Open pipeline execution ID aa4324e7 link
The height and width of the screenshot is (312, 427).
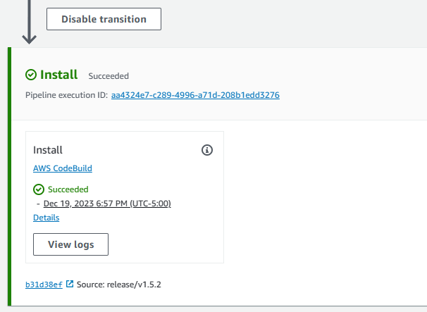195,95
